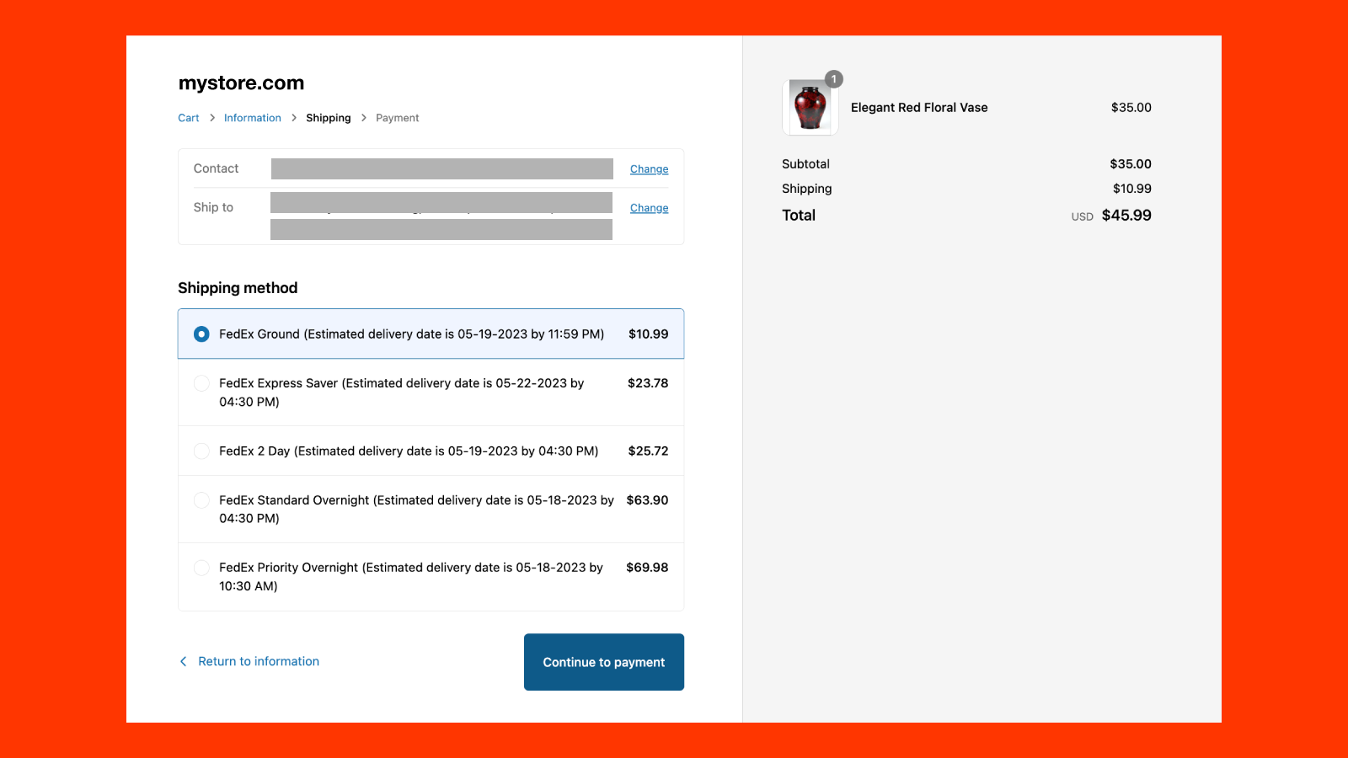Select FedEx Priority Overnight shipping
The width and height of the screenshot is (1348, 758).
[201, 568]
